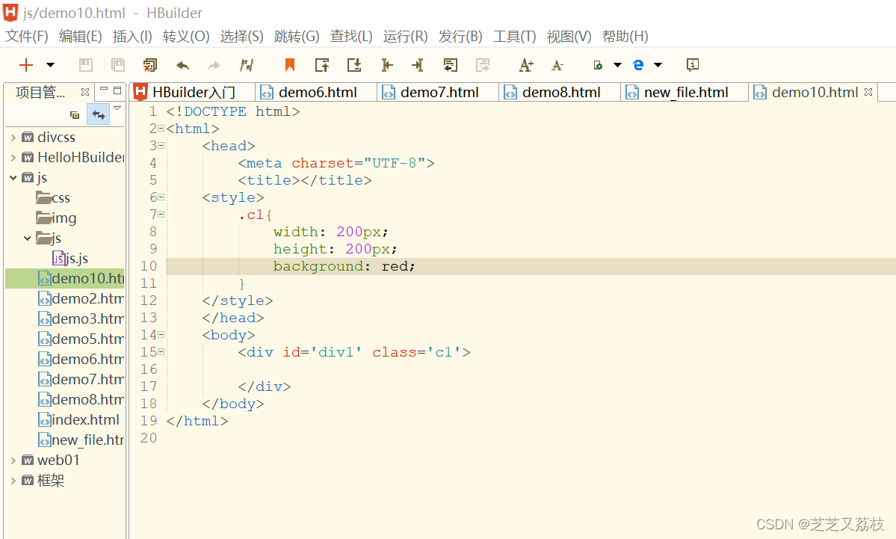
Task: Collapse the js project node
Action: coord(13,178)
